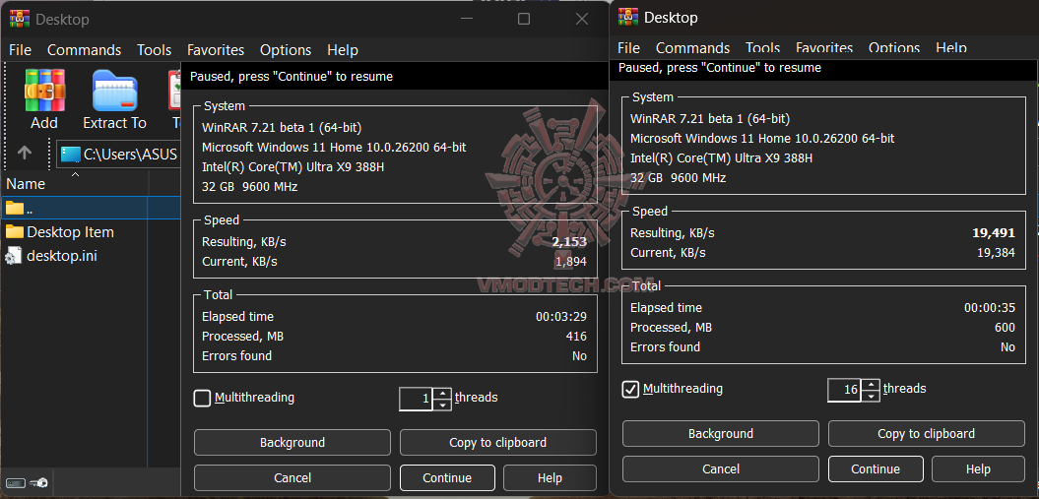Click the drive icon in the address bar
Screen dimensions: 1039x499
point(71,155)
